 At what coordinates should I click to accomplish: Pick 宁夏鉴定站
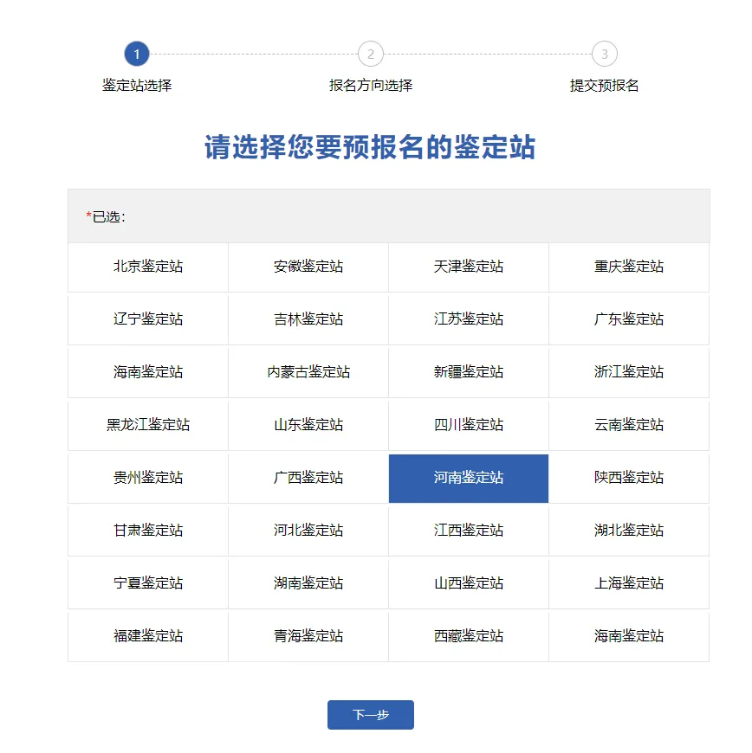(x=146, y=583)
